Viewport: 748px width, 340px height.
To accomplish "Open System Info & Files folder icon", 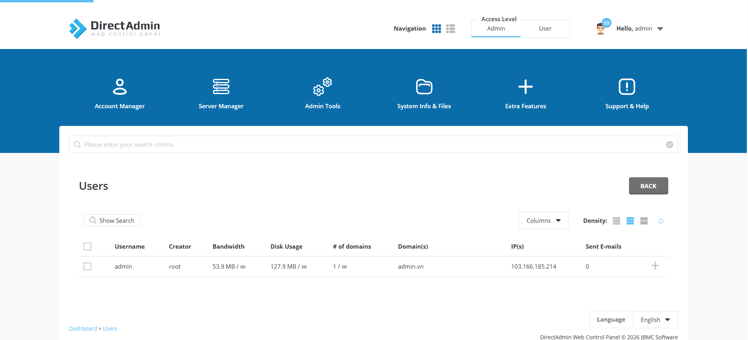I will tap(424, 87).
